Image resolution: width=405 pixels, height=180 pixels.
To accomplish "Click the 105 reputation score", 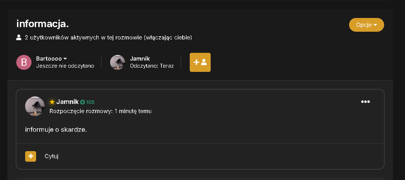I will 90,102.
